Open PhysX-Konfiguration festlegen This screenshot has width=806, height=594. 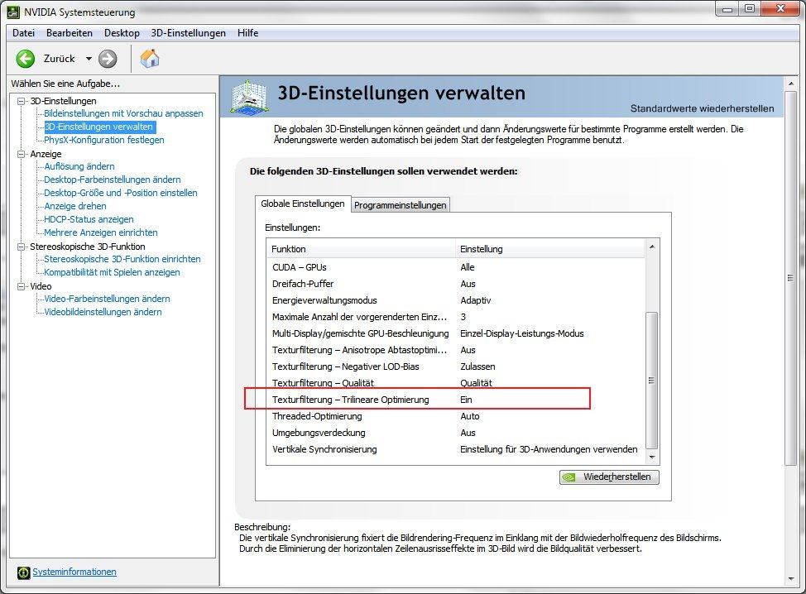[103, 140]
